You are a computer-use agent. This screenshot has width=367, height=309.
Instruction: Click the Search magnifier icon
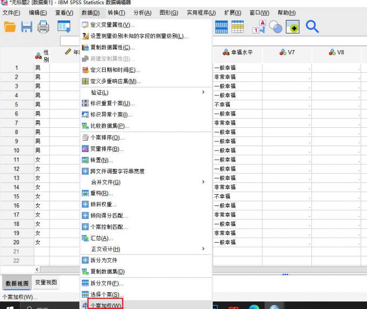[x=312, y=26]
